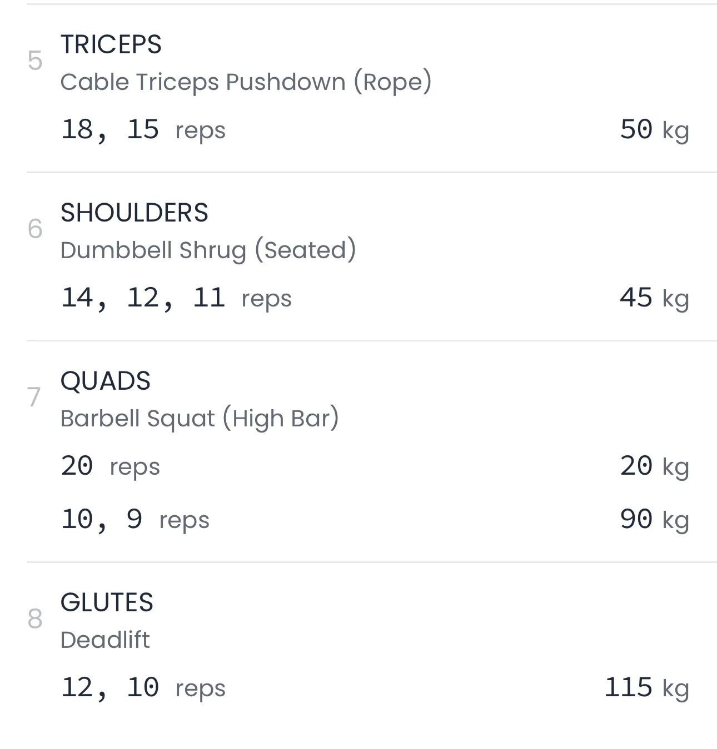Tap the SHOULDERS muscle group heading
Image resolution: width=717 pixels, height=749 pixels.
(134, 213)
